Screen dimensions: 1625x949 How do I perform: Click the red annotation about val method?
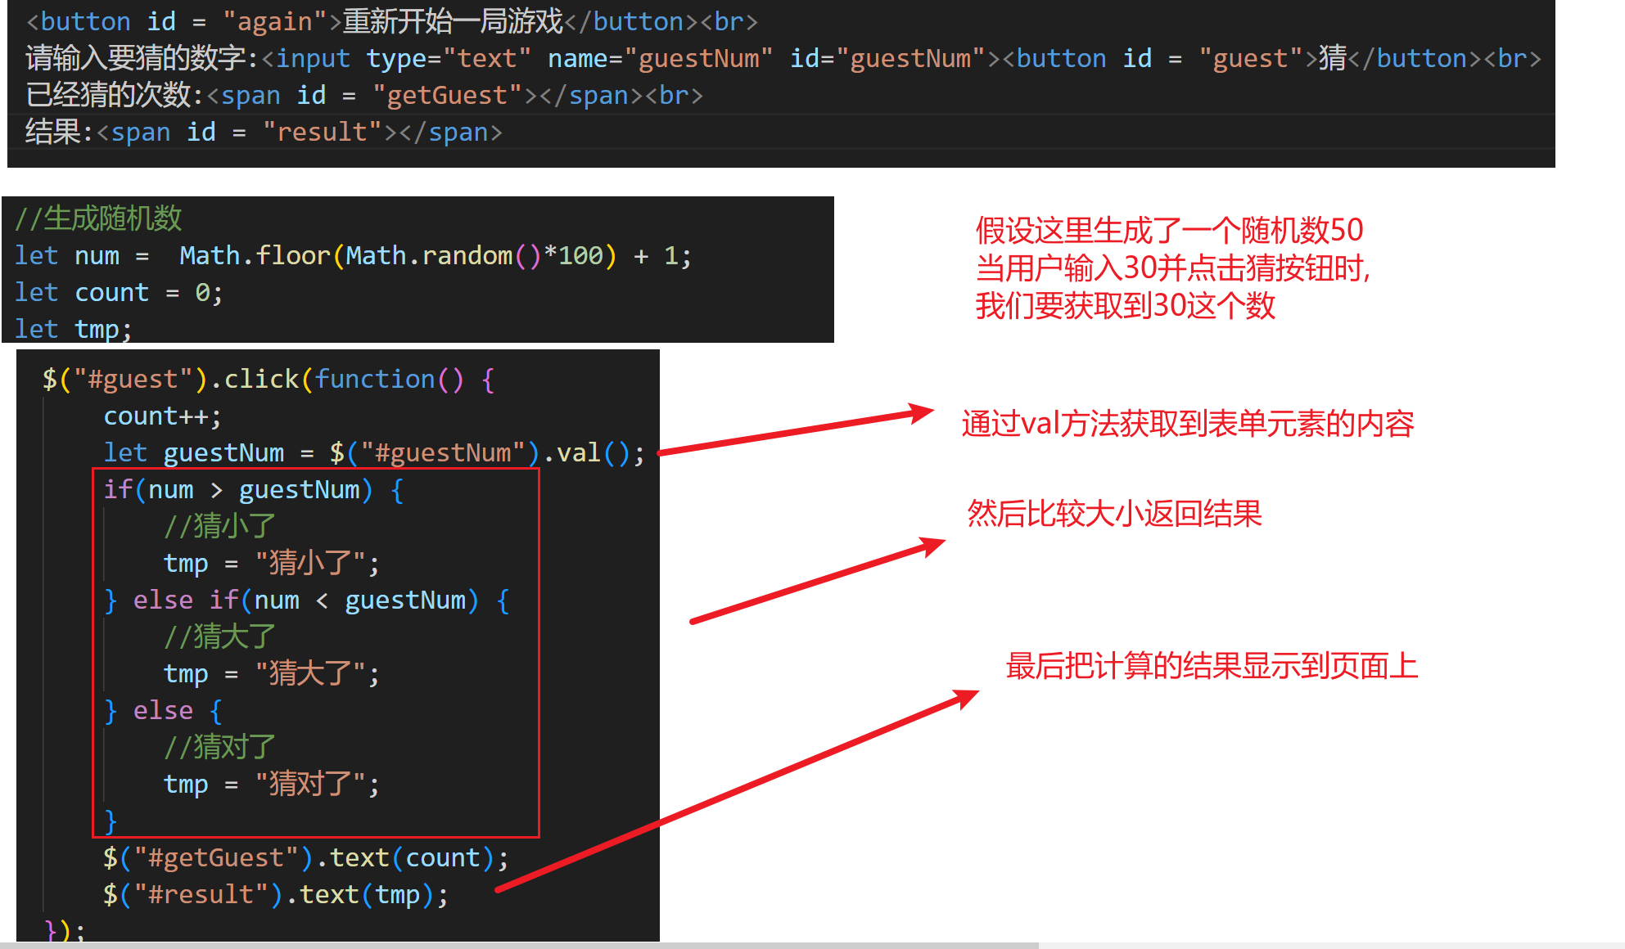click(1187, 424)
